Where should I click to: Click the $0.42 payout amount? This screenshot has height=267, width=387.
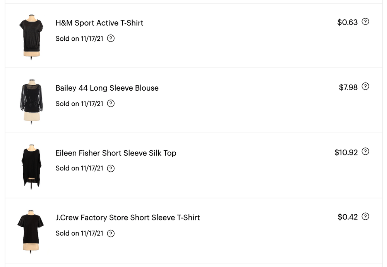pos(348,217)
